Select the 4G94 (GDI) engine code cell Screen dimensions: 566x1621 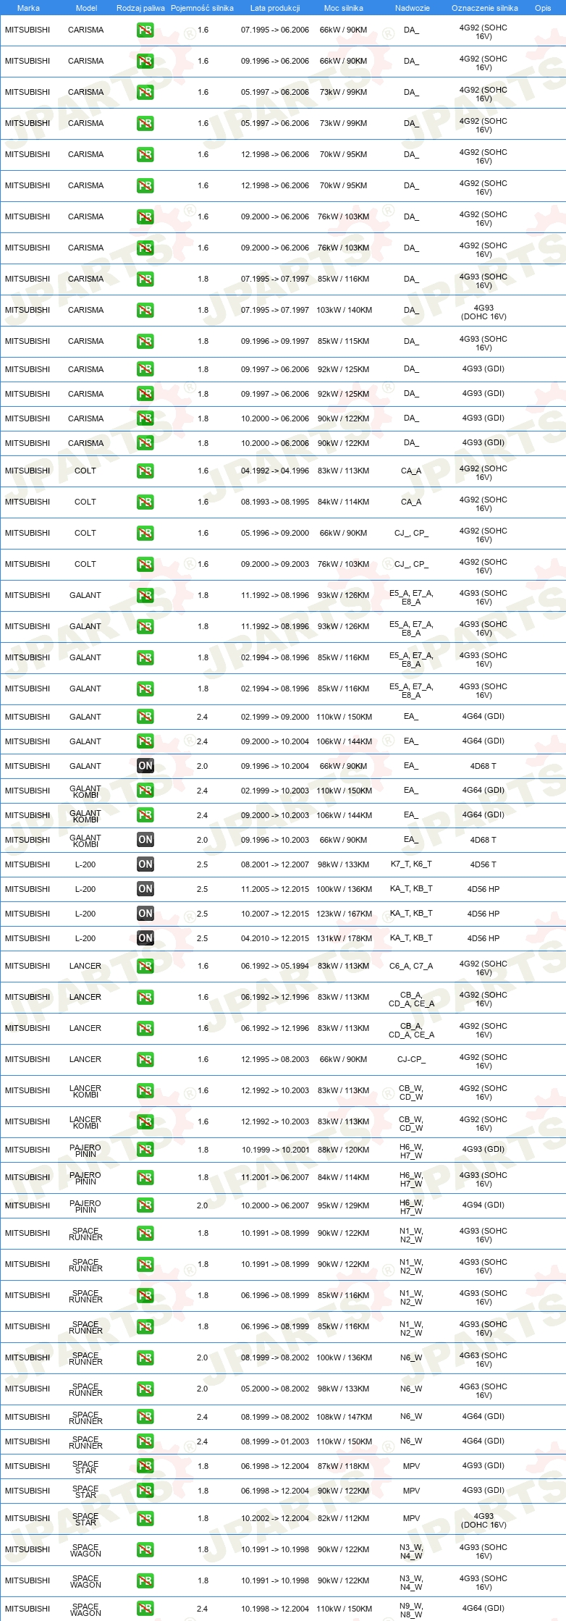point(483,1205)
